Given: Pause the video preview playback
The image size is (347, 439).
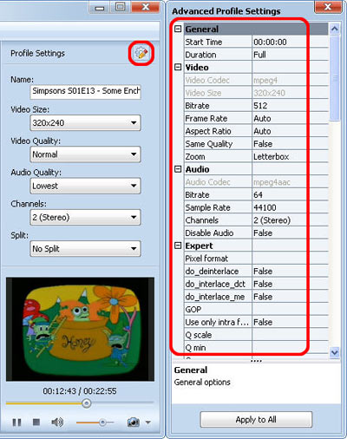Looking at the screenshot, I should (x=16, y=423).
